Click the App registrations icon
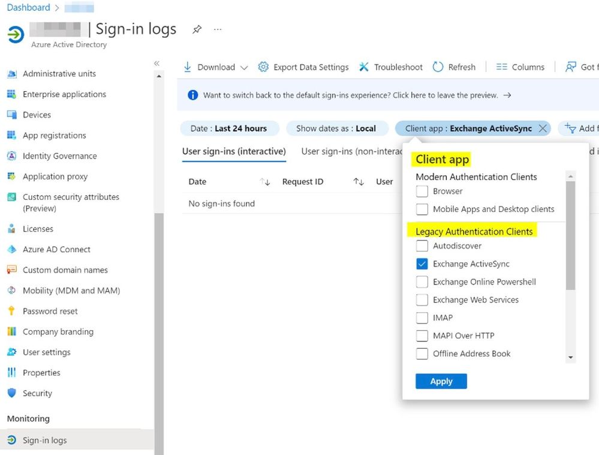Viewport: 599px width, 455px height. coord(12,135)
